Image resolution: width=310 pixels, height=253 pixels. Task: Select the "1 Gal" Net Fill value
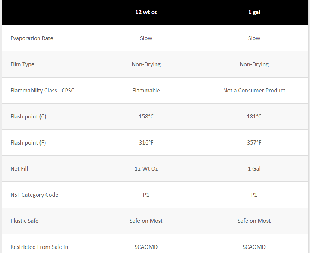coord(254,169)
